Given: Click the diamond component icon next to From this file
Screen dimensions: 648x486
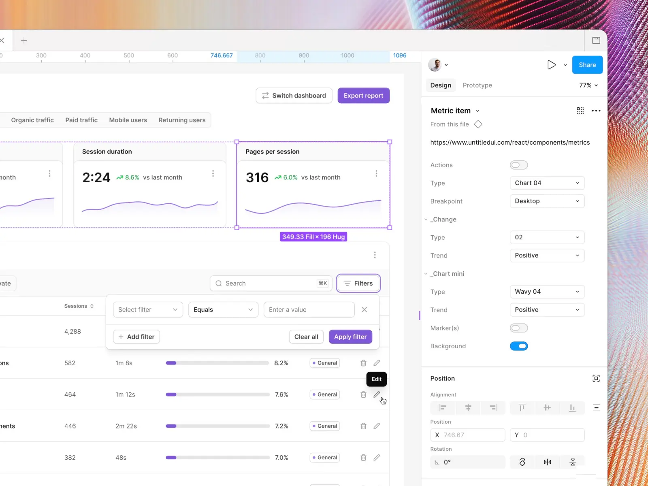Looking at the screenshot, I should (x=478, y=124).
